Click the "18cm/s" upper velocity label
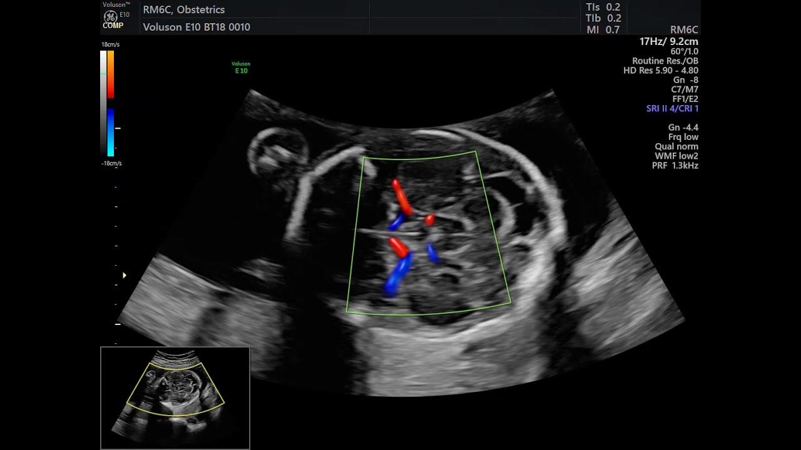Image resolution: width=801 pixels, height=450 pixels. tap(110, 44)
